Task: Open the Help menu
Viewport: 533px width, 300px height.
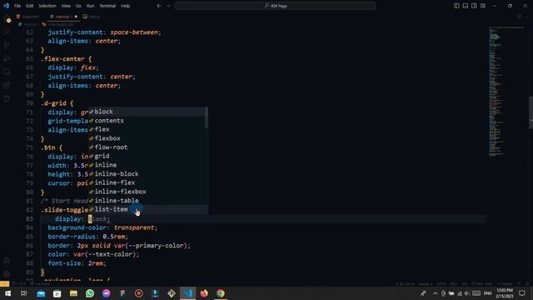Action: 126,6
